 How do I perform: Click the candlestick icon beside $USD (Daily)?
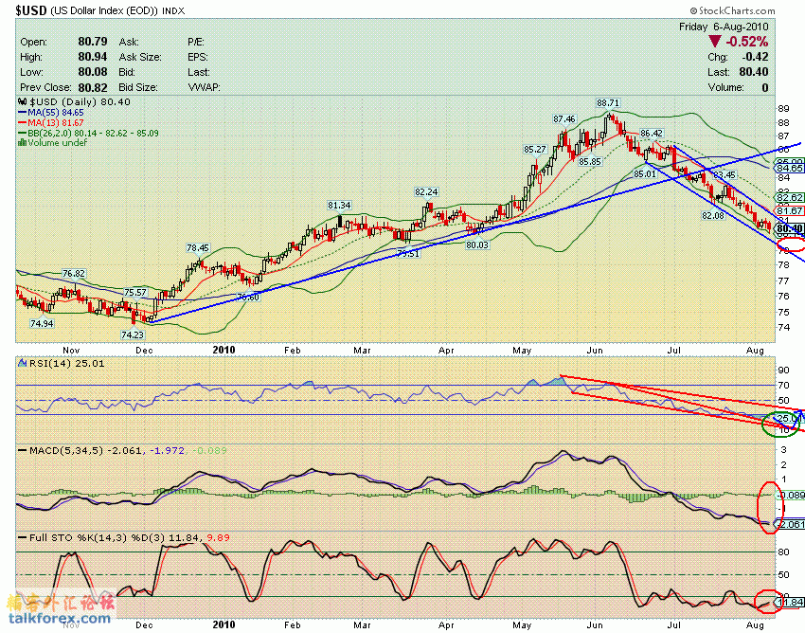24,101
